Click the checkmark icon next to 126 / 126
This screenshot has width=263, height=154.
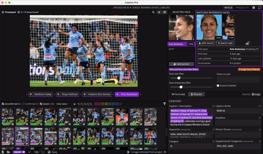[29, 152]
